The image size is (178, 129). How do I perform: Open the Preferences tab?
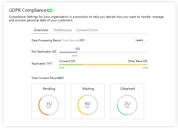coord(63,30)
